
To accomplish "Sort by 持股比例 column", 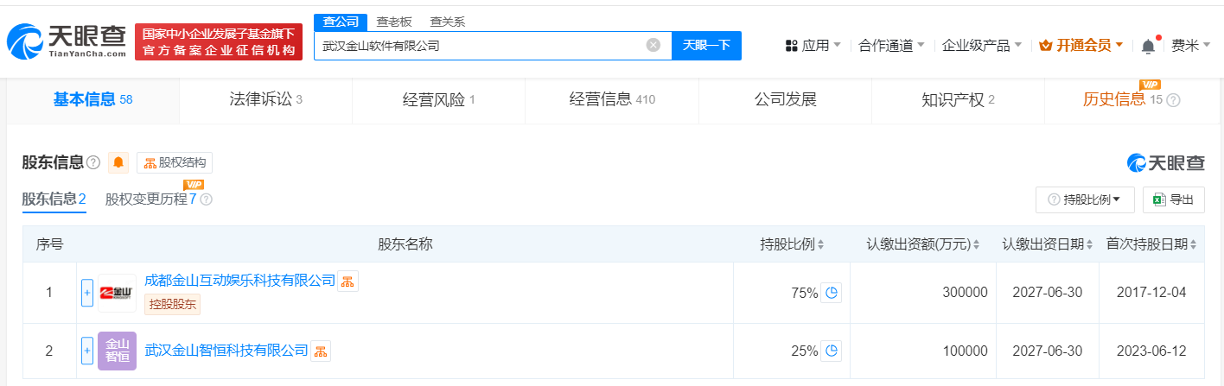I will tap(820, 245).
